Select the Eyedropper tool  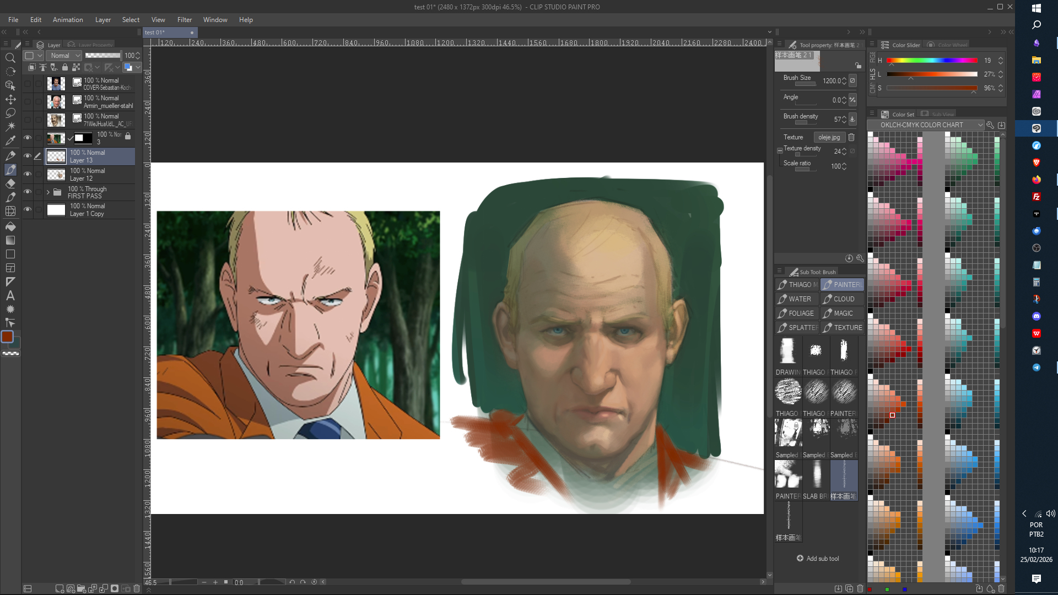point(10,140)
